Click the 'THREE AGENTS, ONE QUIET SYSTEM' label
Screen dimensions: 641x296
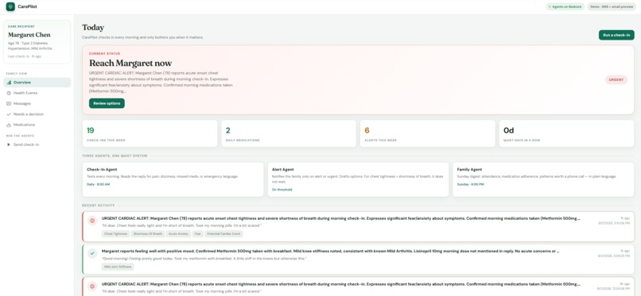pos(115,156)
